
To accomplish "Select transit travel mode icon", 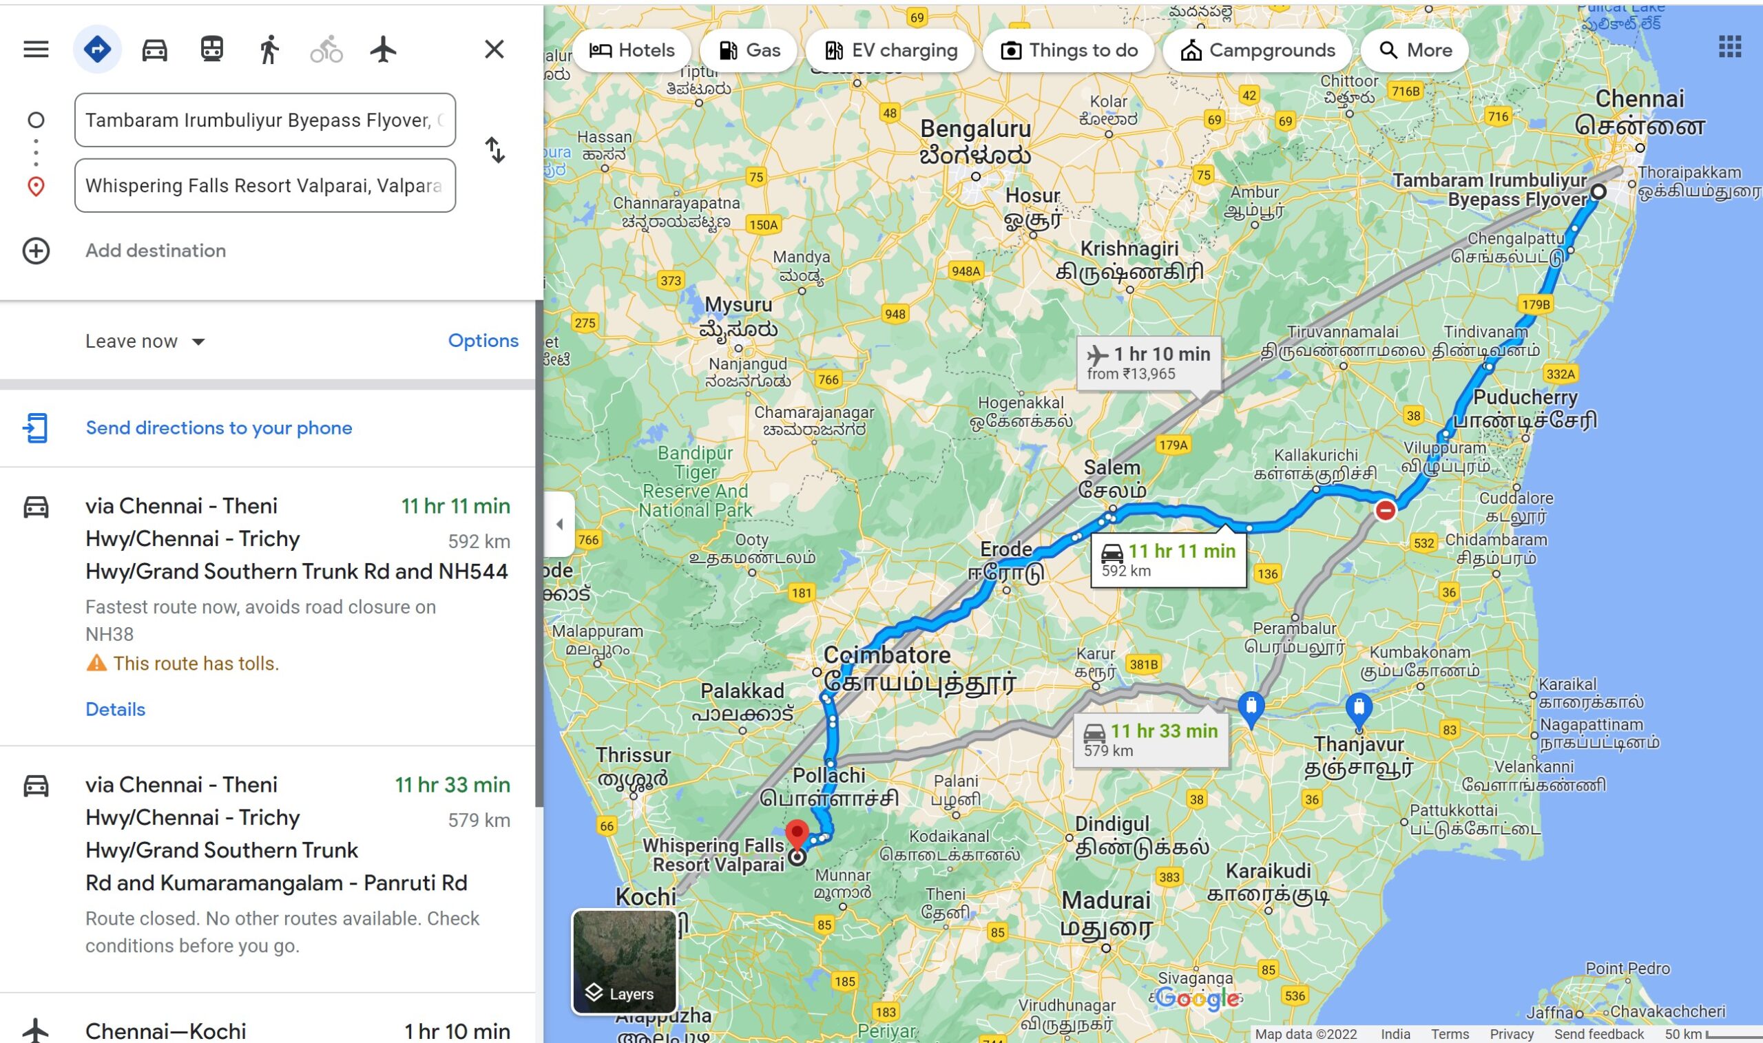I will click(211, 50).
